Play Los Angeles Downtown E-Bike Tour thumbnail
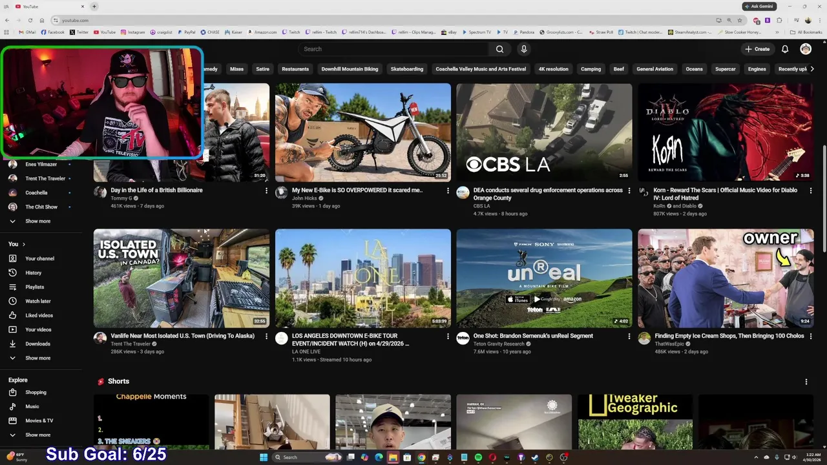This screenshot has height=465, width=827. click(x=363, y=278)
